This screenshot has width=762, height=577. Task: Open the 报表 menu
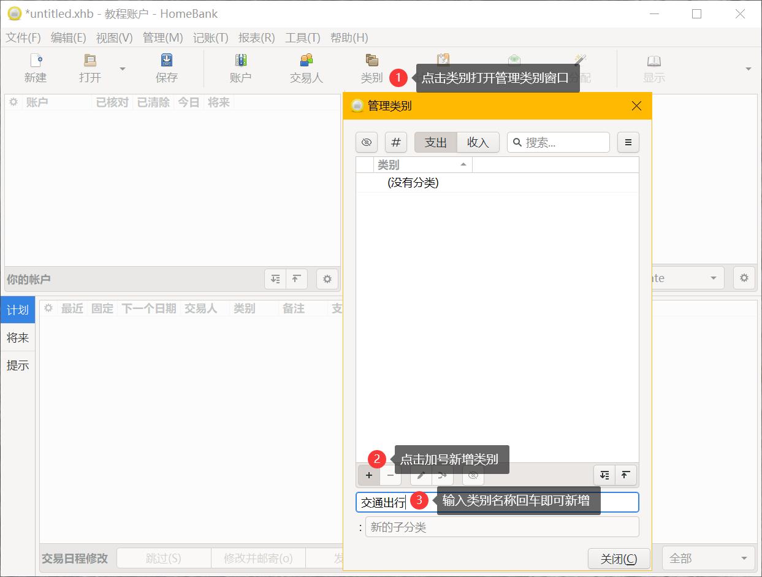pyautogui.click(x=256, y=37)
